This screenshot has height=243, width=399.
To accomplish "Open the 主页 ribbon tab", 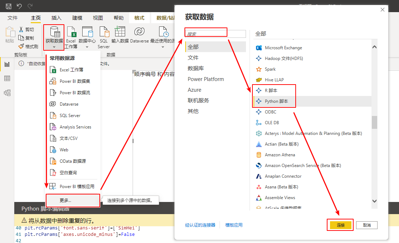I will click(36, 18).
